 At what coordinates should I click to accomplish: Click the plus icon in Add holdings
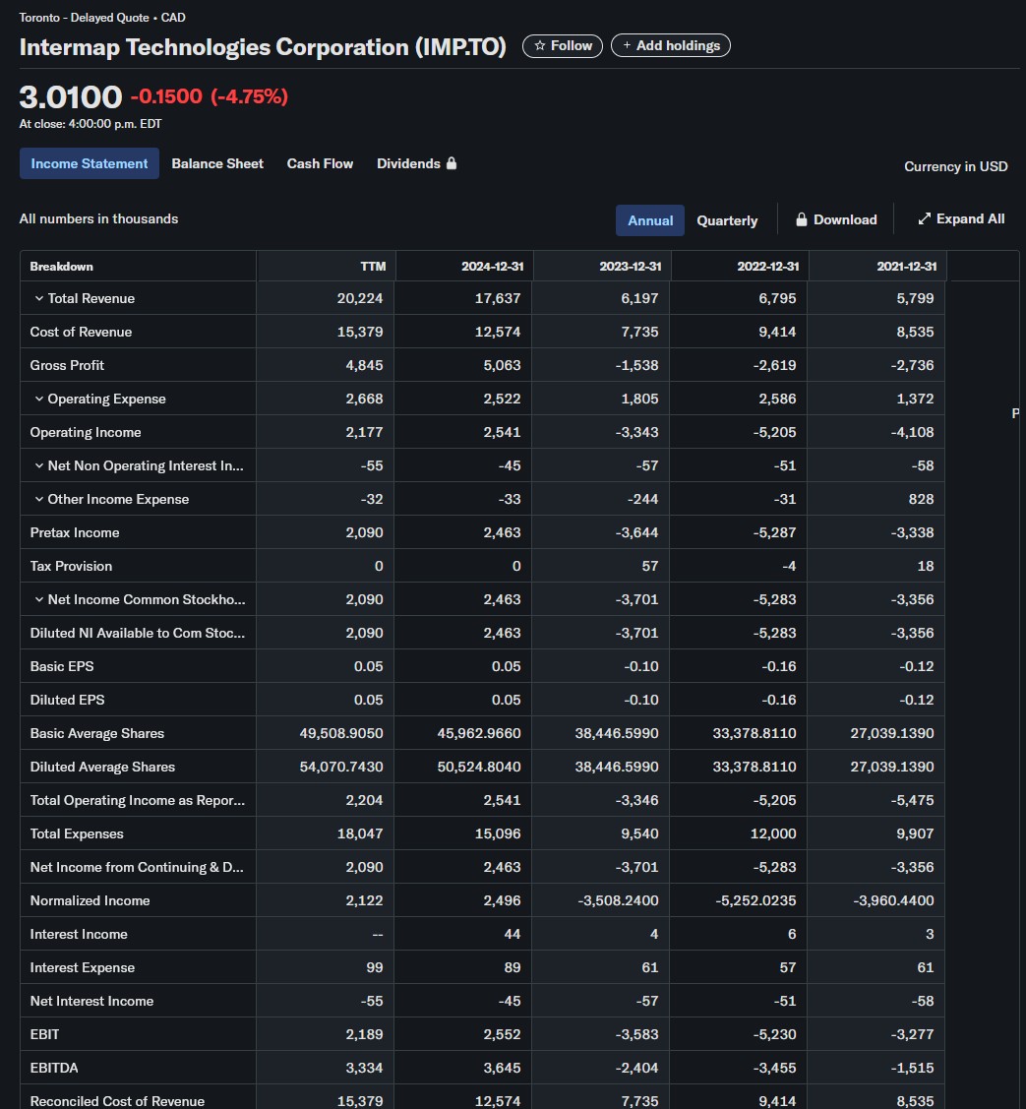click(x=627, y=46)
